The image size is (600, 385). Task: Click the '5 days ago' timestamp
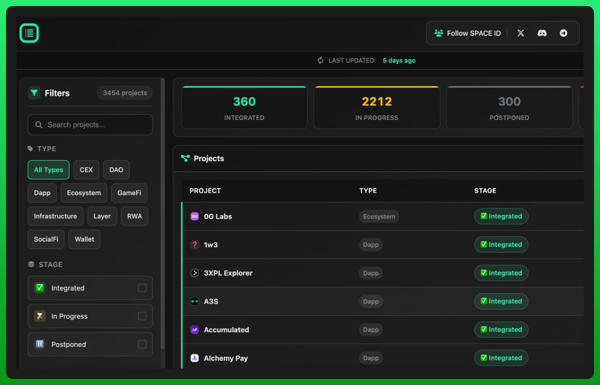coord(399,60)
